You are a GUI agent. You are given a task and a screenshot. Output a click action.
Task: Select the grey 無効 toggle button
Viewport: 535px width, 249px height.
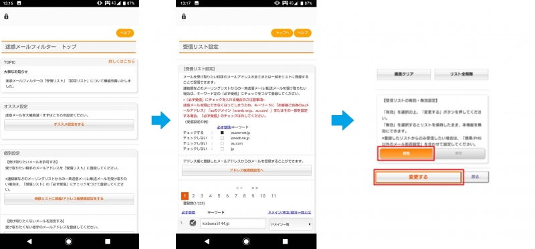pos(459,154)
